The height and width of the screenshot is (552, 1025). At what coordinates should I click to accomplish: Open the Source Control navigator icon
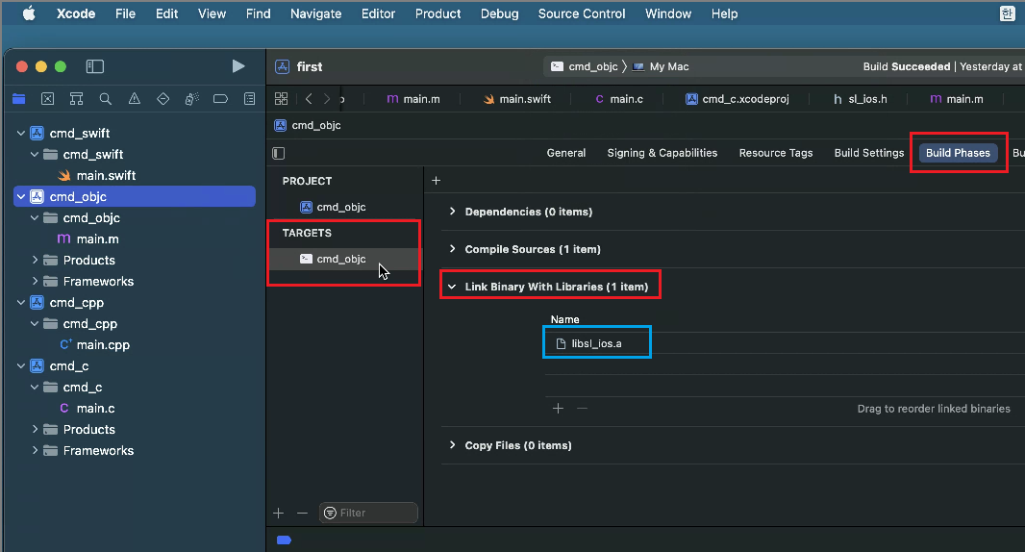(x=48, y=99)
